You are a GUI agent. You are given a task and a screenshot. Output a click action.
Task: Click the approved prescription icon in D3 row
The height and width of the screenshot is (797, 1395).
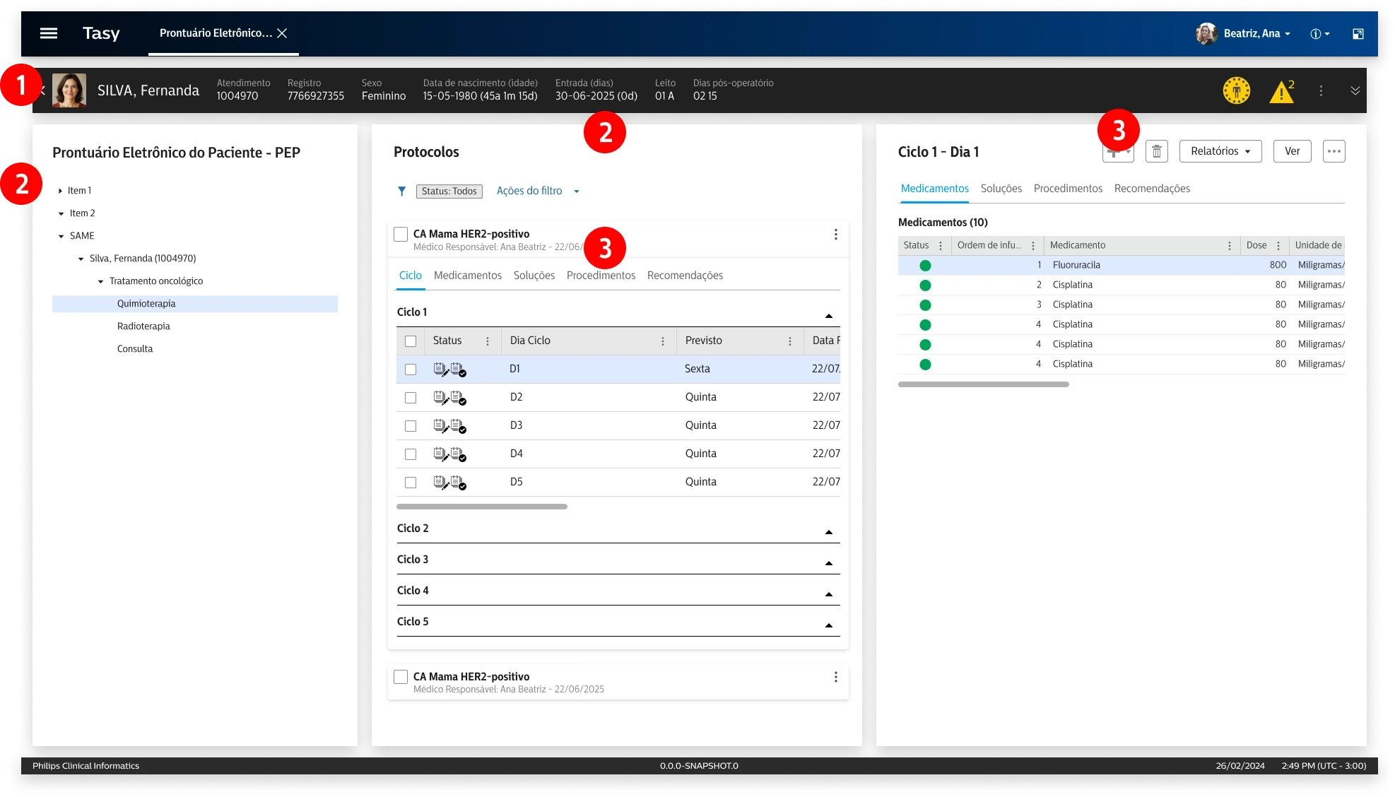[x=459, y=425]
